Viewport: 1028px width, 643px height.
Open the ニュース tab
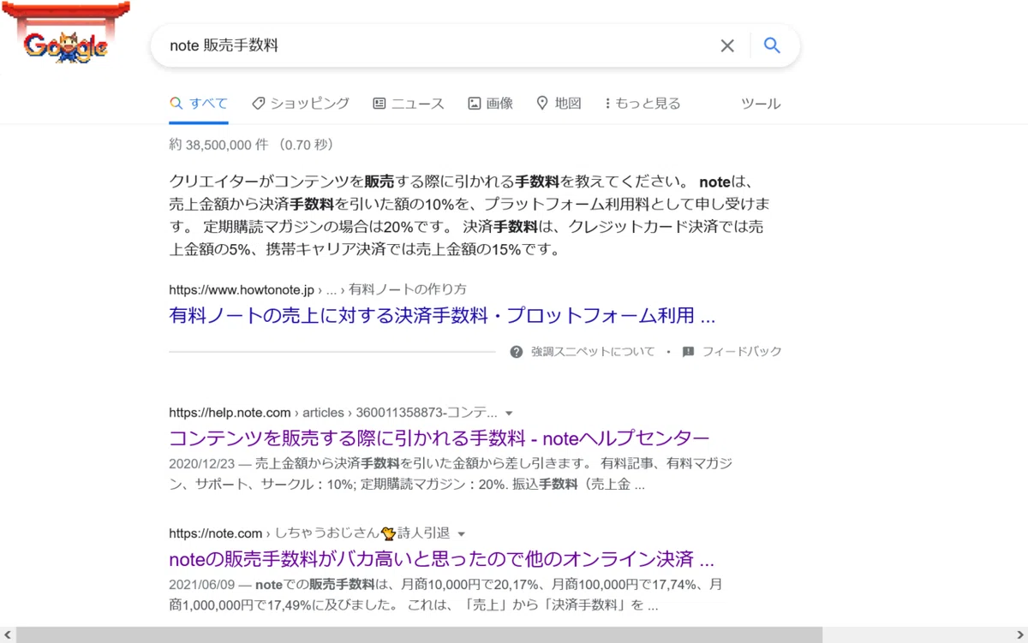[x=409, y=104]
